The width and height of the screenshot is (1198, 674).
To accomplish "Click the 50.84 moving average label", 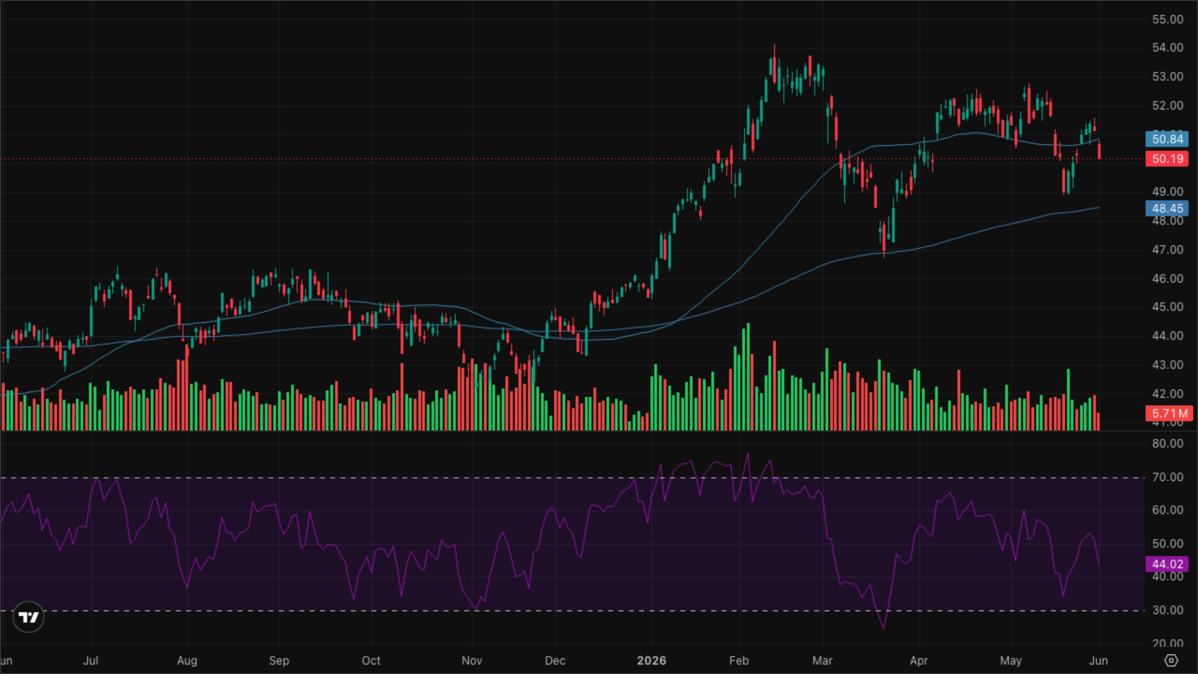I will pyautogui.click(x=1167, y=139).
